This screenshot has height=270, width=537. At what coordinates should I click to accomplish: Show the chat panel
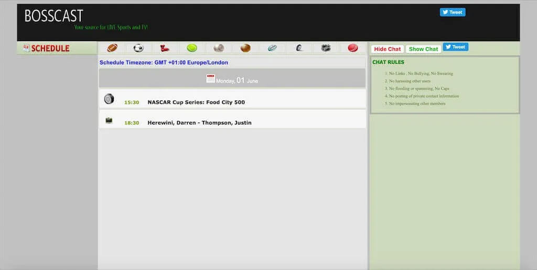[423, 49]
